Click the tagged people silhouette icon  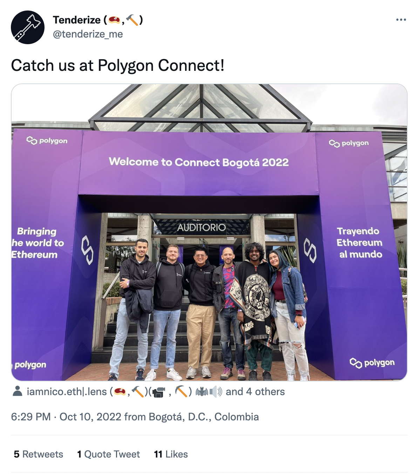coord(17,391)
